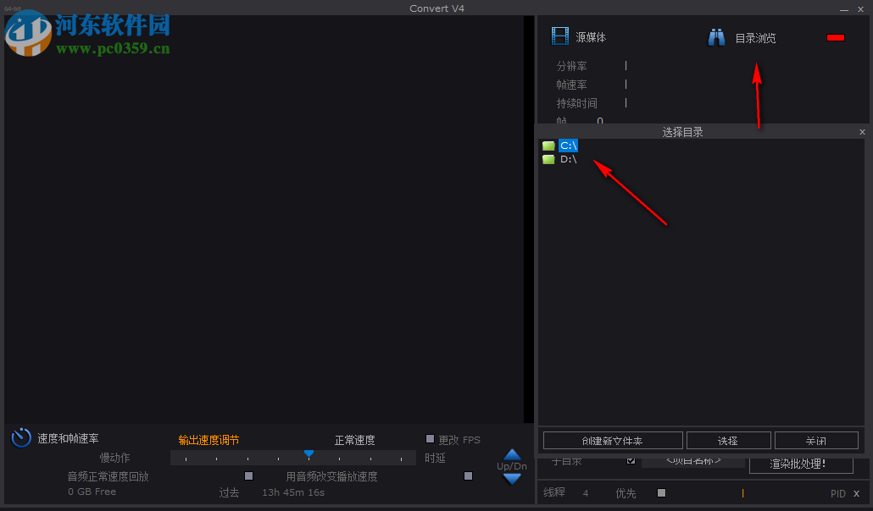873x511 pixels.
Task: Click the 正常速度 label
Action: click(354, 439)
